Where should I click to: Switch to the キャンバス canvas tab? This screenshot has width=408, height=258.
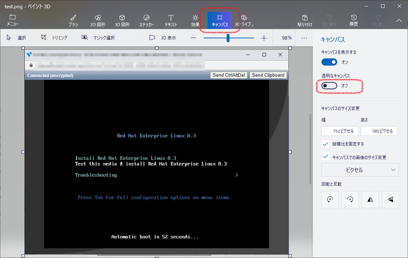(x=219, y=20)
